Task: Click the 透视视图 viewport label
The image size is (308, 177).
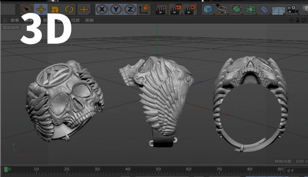Action: [11, 28]
